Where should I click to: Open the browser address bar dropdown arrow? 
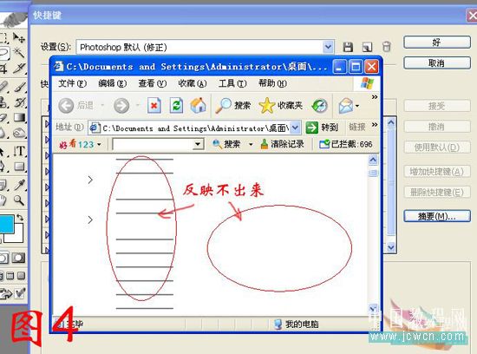point(295,128)
